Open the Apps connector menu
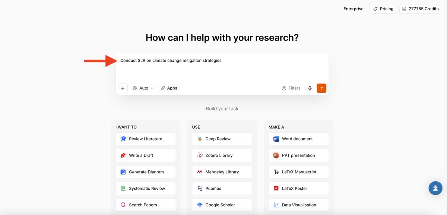 [x=169, y=88]
